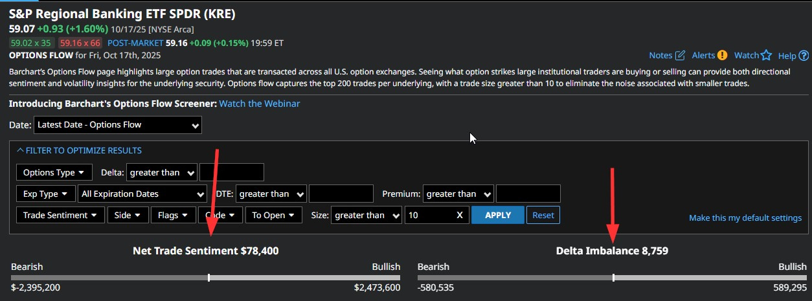Viewport: 812px width, 301px height.
Task: Open the Date Latest Date dropdown
Action: tap(118, 125)
